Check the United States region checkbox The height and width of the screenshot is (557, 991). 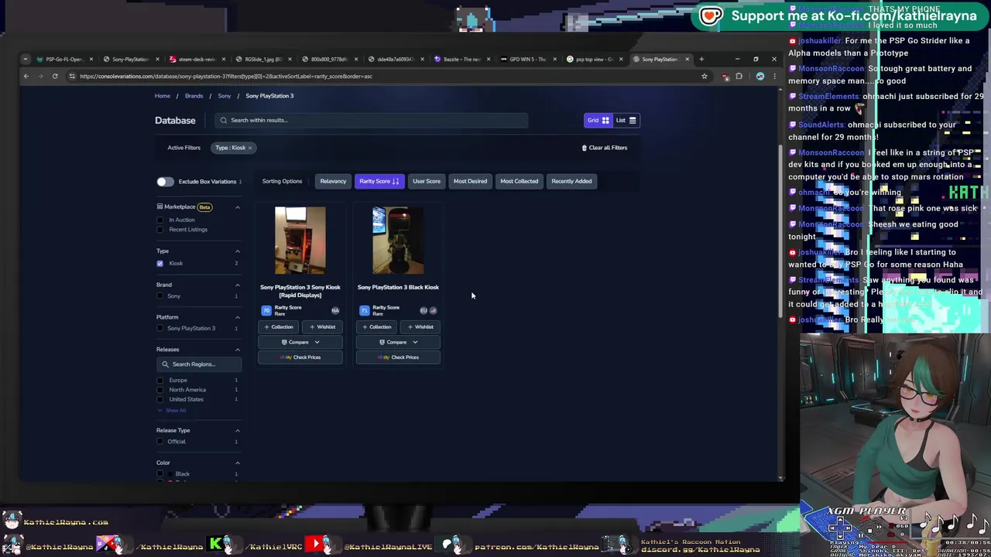160,399
